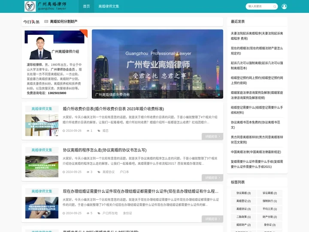
Task: Click the 离婚协议 tag under second article
Action: 109,172
